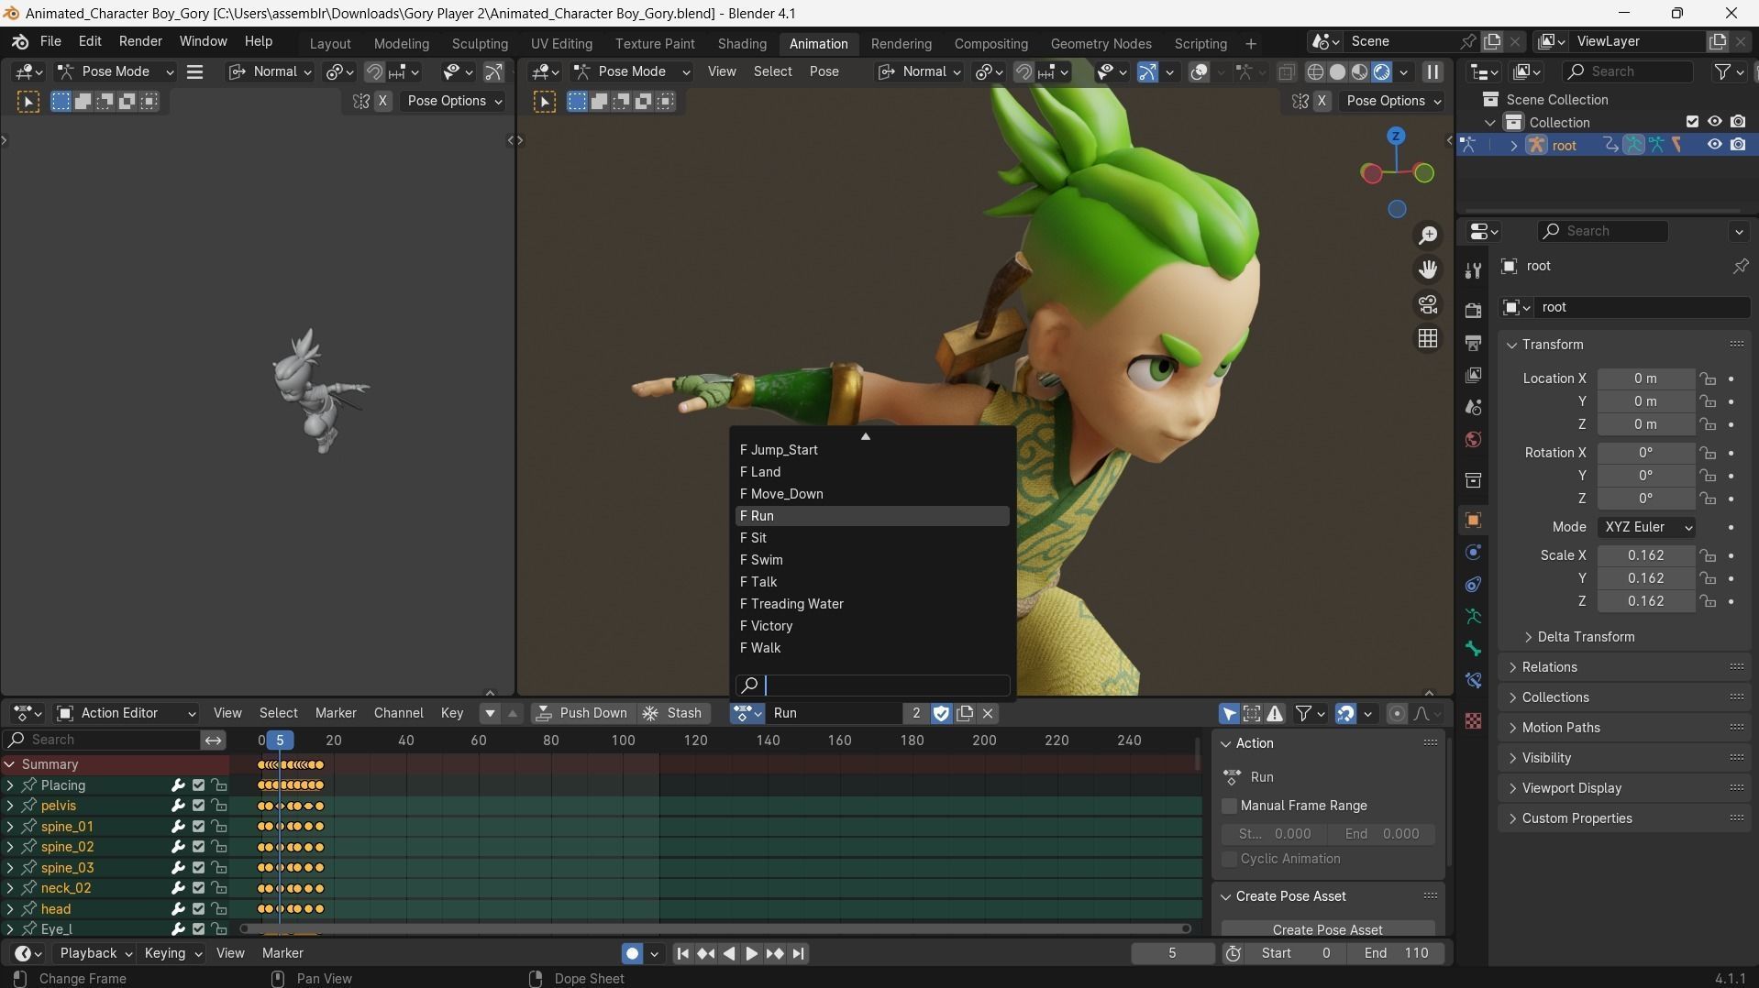Switch to the Shading workspace tab

(742, 43)
